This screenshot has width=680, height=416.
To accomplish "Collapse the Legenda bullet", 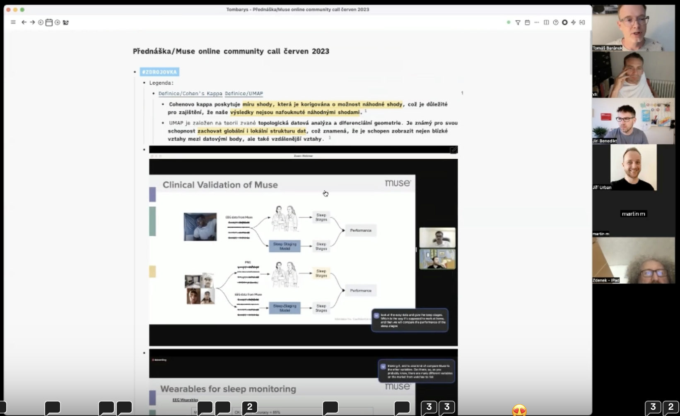I will (x=144, y=83).
